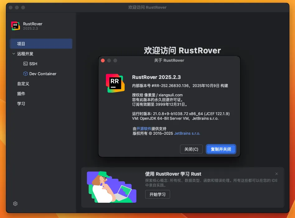Open the 插件 section

pos(21,94)
